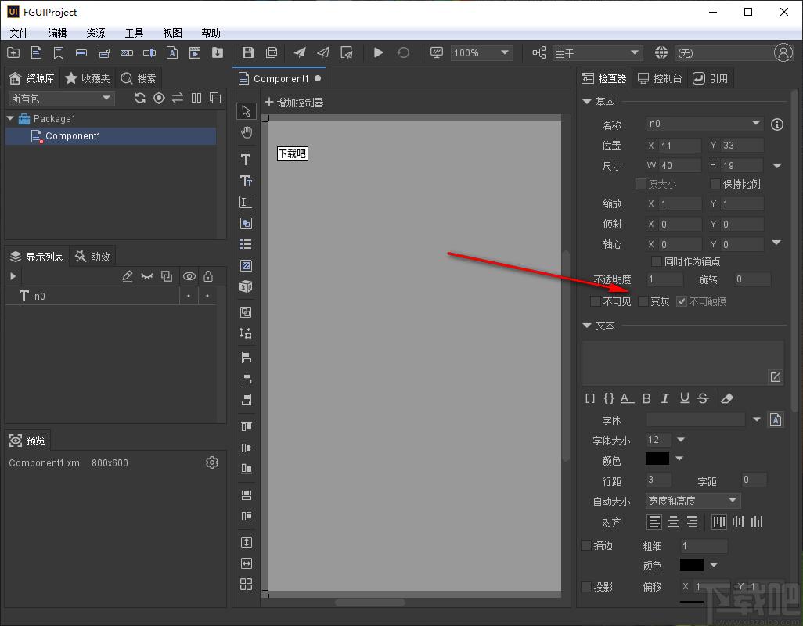Viewport: 803px width, 626px height.
Task: Click 增加控制器 add controller button
Action: tap(294, 103)
